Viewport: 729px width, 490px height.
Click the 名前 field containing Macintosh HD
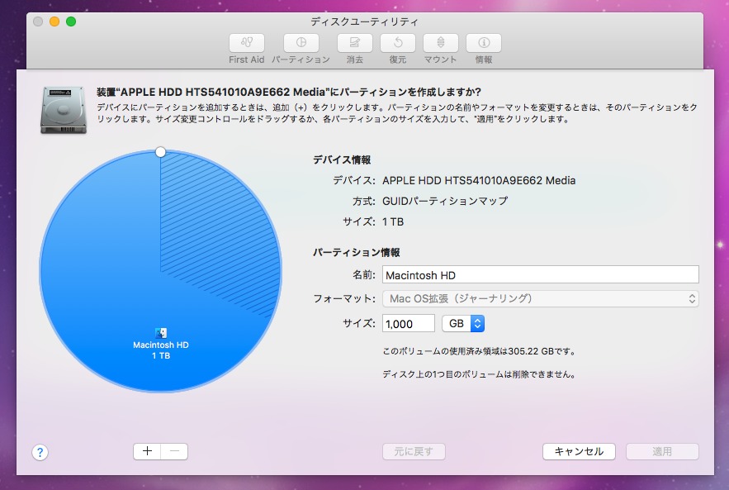[540, 274]
